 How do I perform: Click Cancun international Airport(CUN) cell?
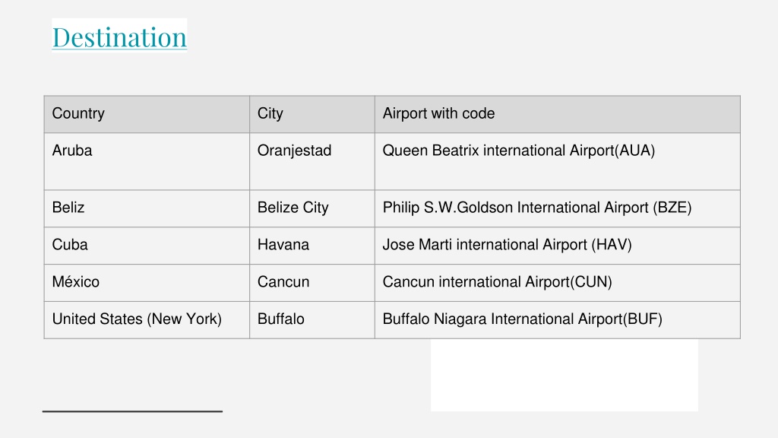pos(557,283)
